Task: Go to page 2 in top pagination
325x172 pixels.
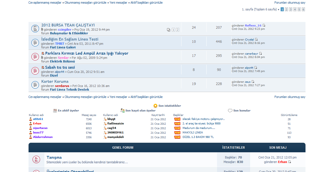Action: pos(286,9)
